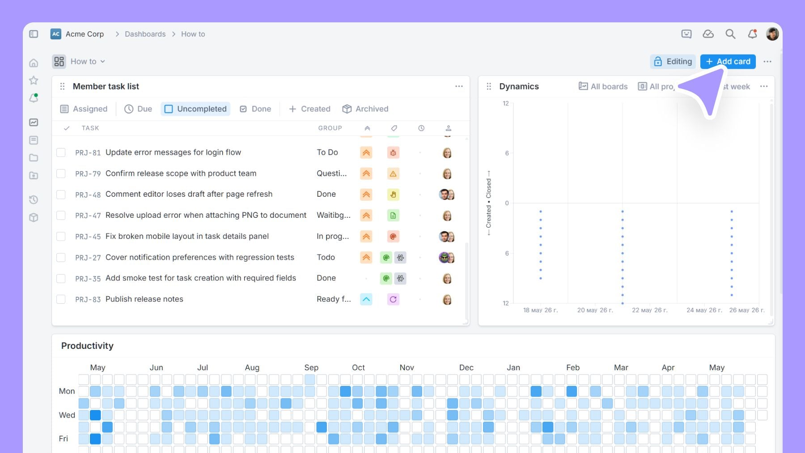Toggle the sidebar panel icon

point(34,34)
